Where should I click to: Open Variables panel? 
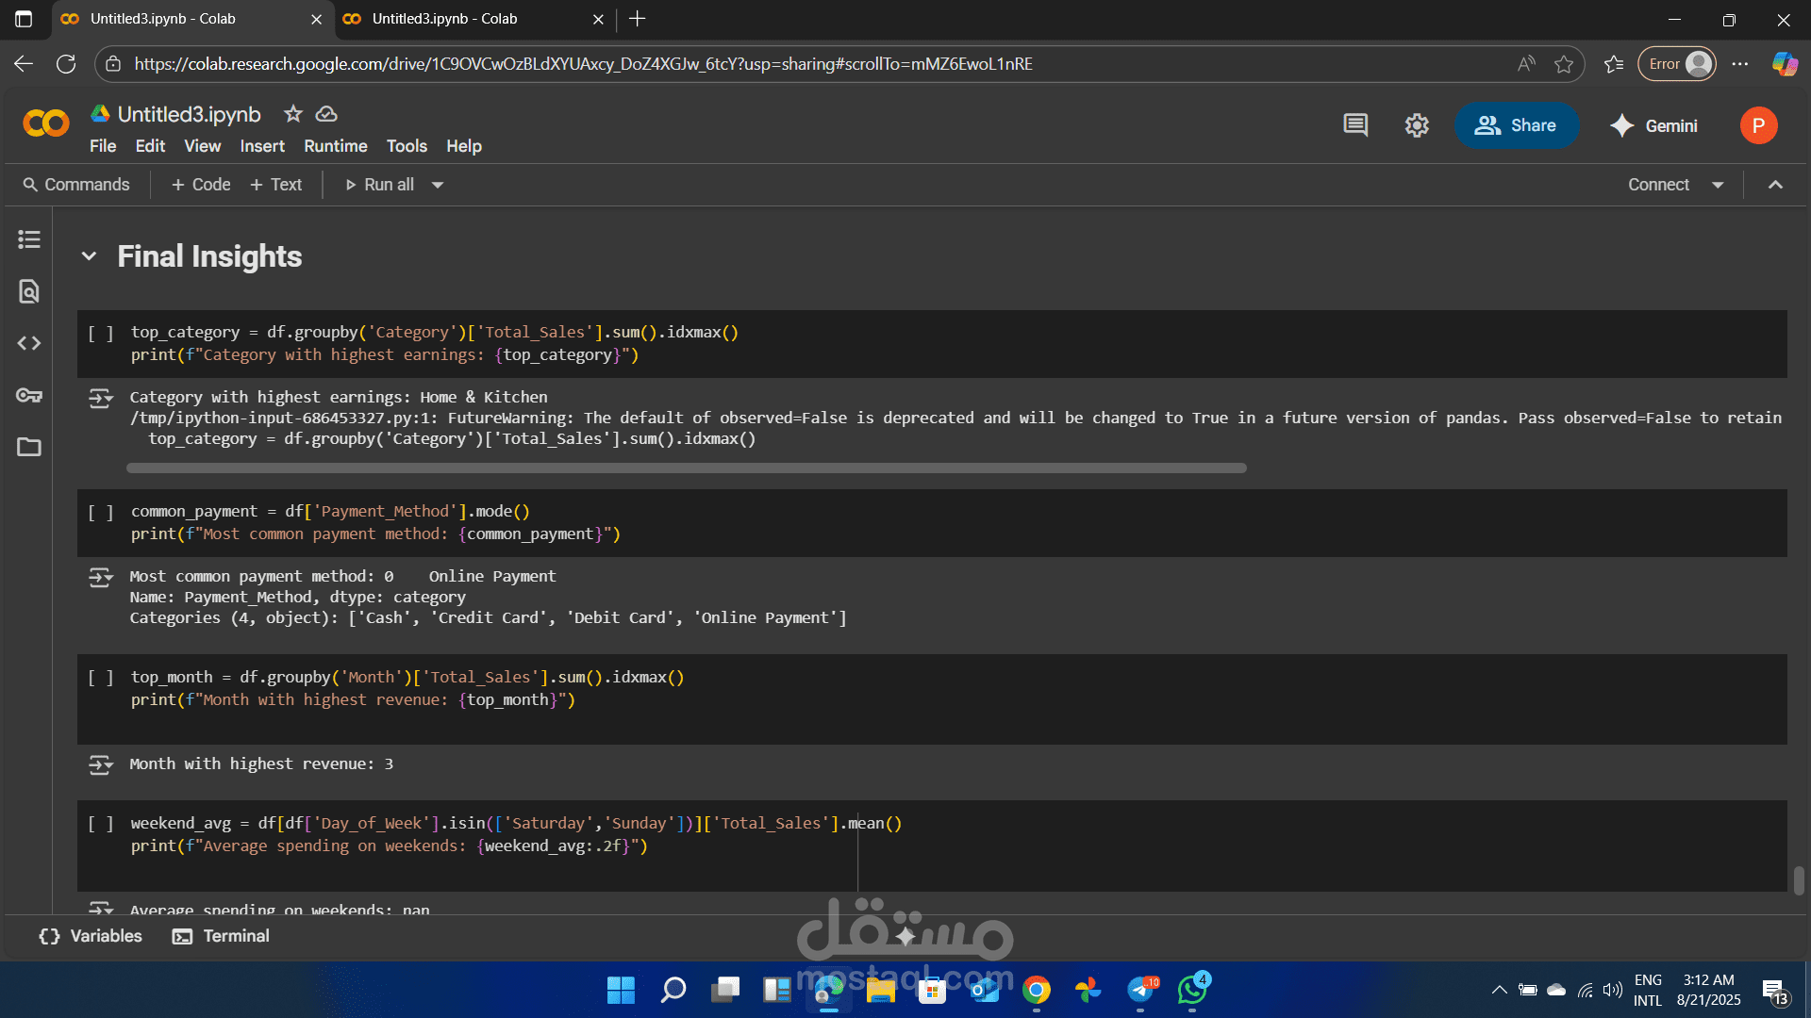[91, 936]
